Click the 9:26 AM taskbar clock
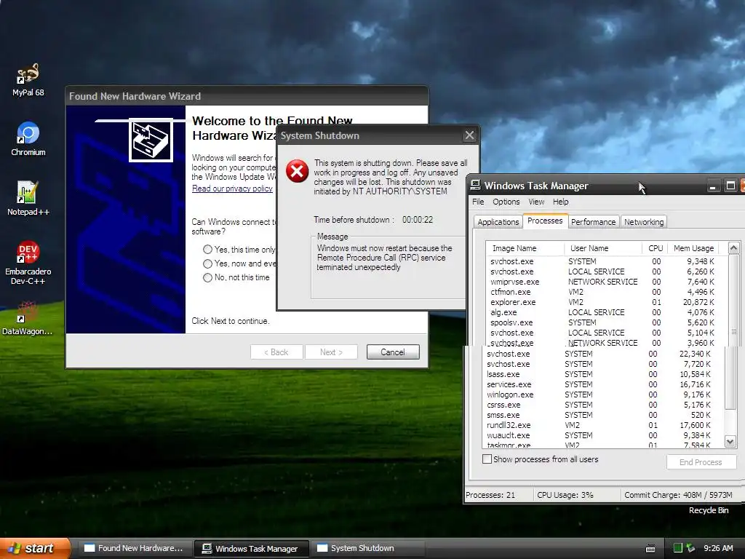 point(718,548)
